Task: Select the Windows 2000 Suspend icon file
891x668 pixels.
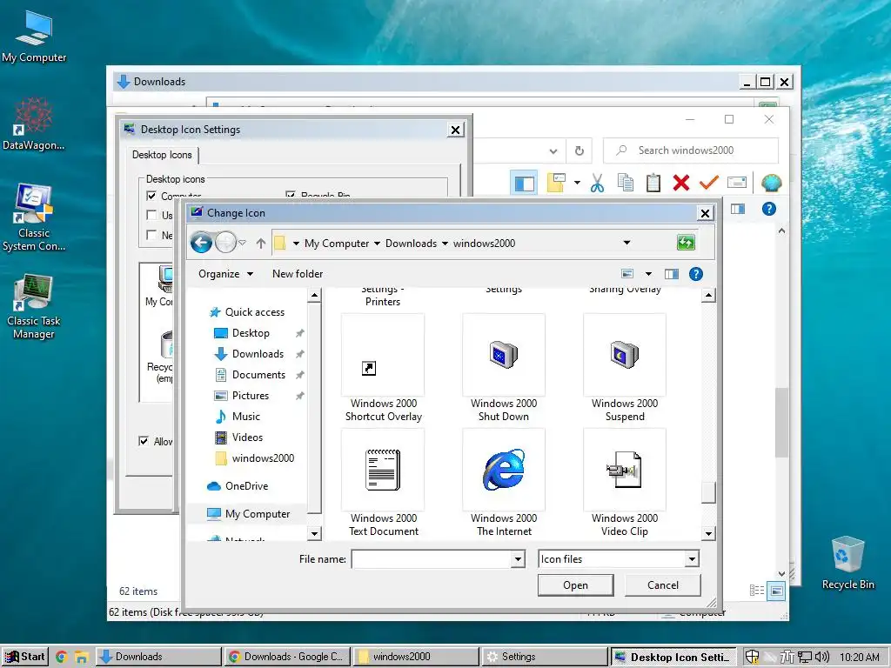Action: click(625, 368)
